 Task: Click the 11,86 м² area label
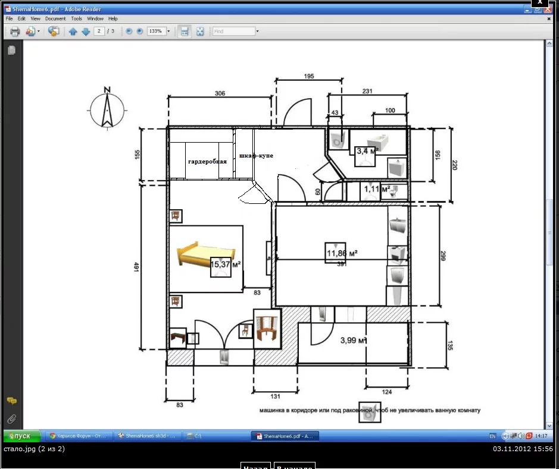(342, 253)
